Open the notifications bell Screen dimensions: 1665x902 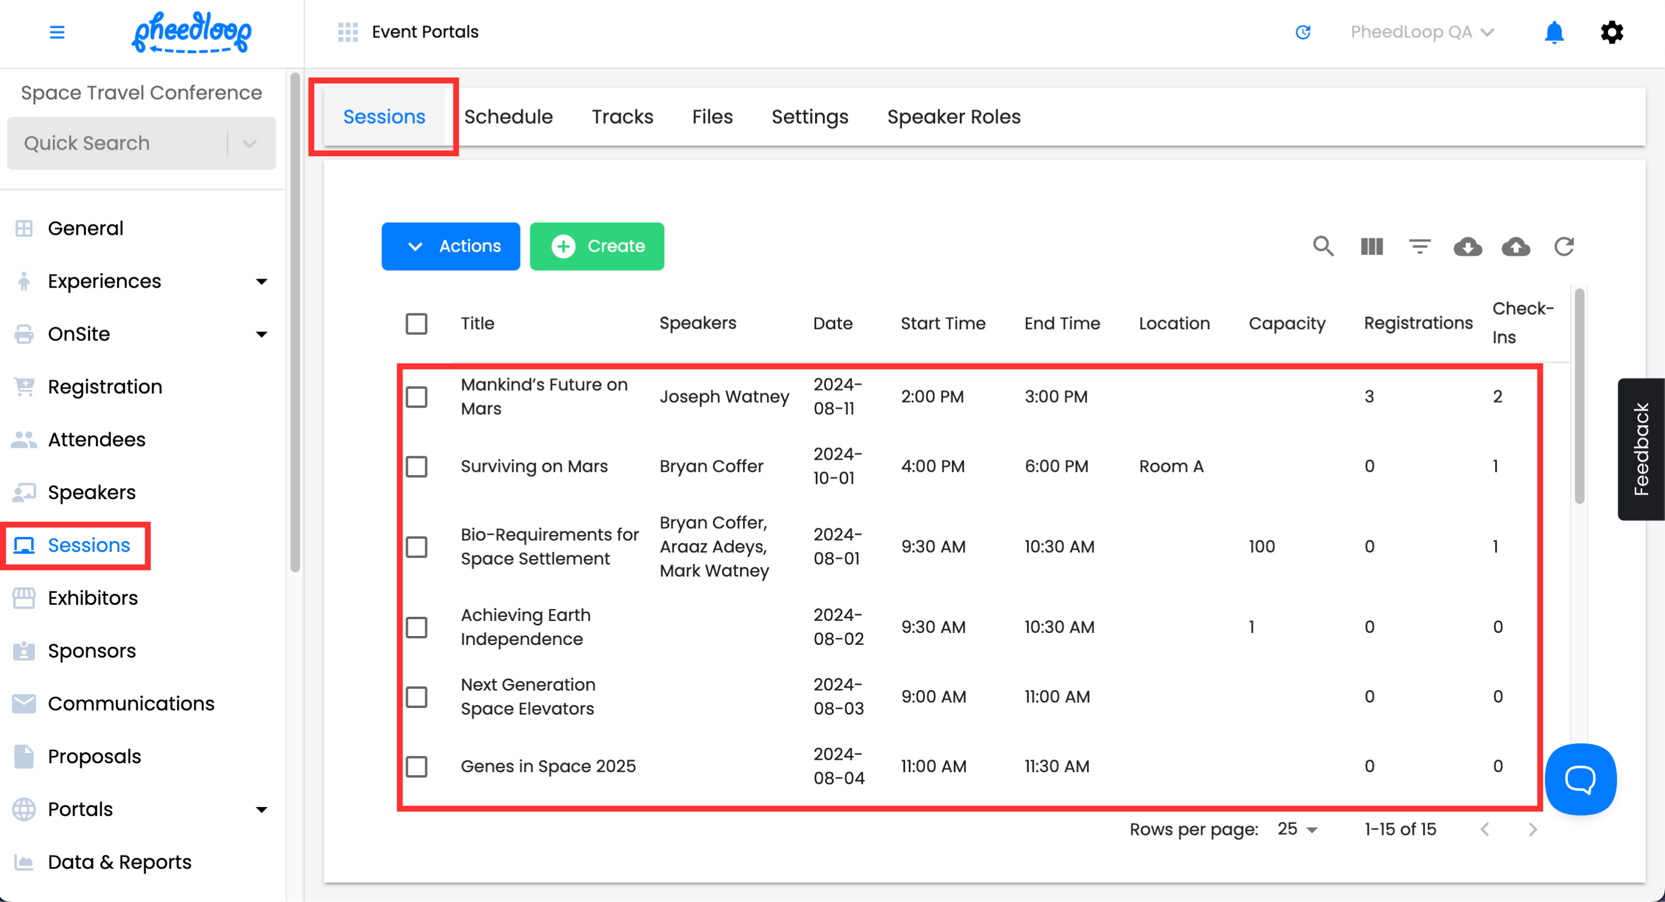tap(1554, 32)
